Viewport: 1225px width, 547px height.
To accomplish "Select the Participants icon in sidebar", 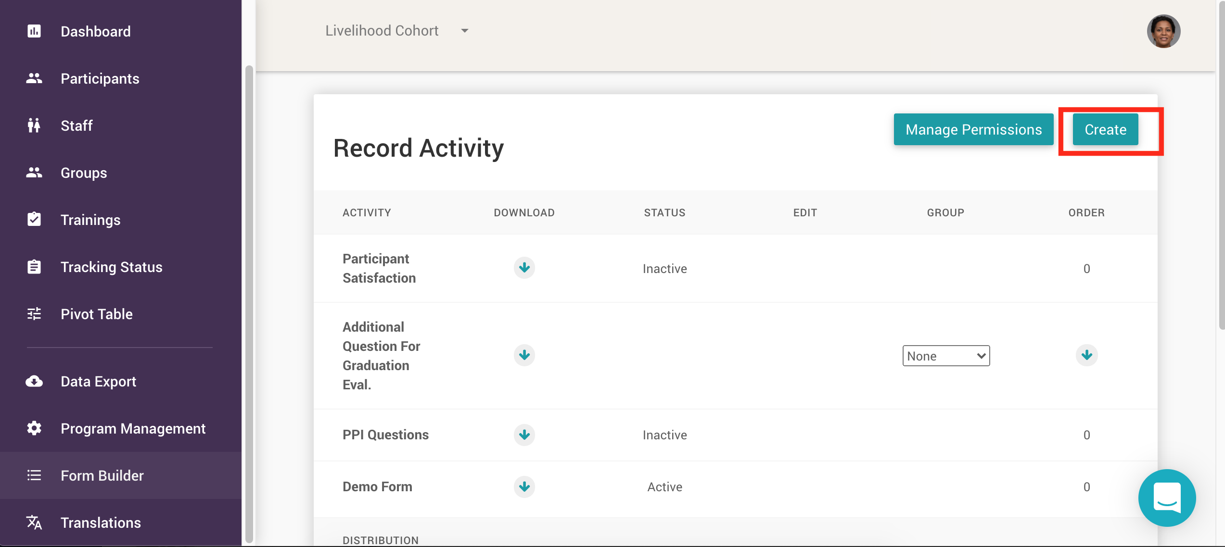I will point(34,78).
